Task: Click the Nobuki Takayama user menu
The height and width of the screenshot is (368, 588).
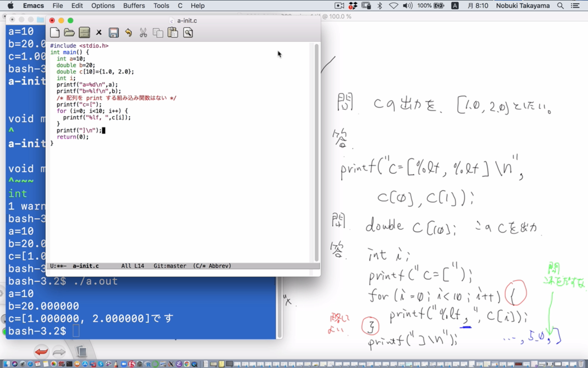Action: (x=523, y=5)
